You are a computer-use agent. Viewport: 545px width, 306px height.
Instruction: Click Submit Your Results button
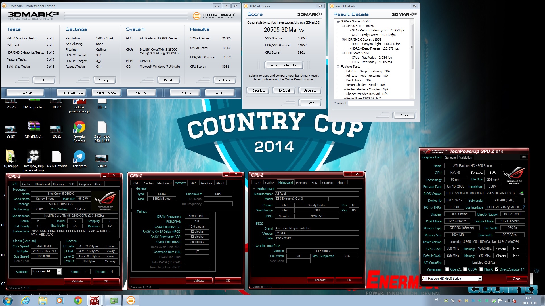point(284,65)
